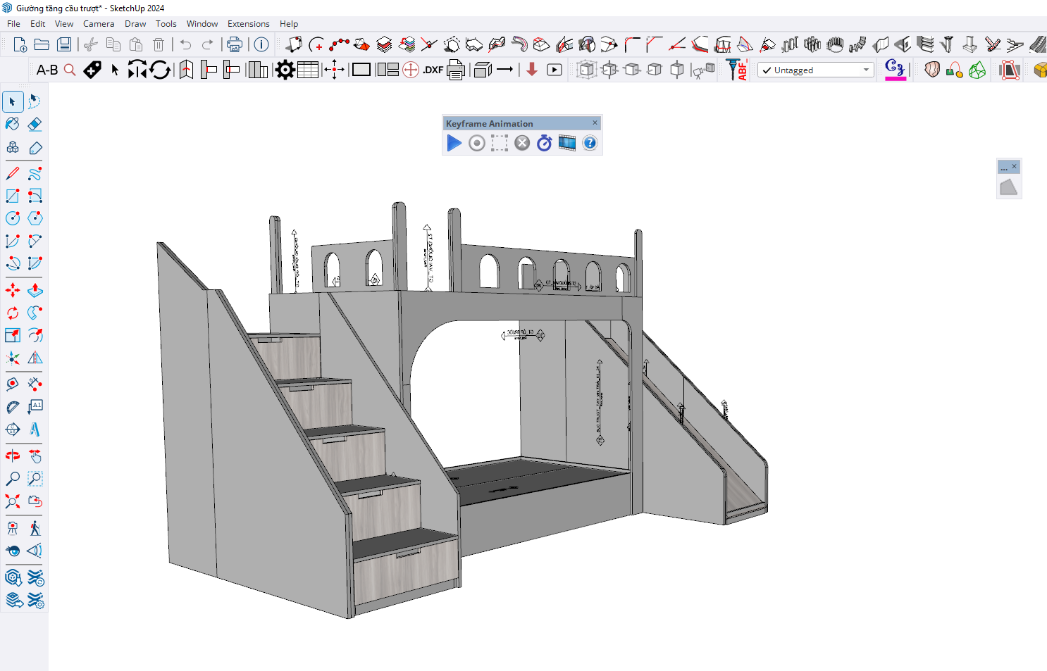Select the Eraser tool
Screen dimensions: 1047x671
coord(35,125)
